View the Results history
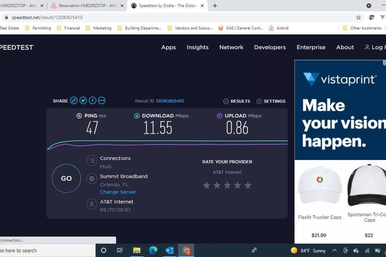386x257 pixels. (237, 101)
